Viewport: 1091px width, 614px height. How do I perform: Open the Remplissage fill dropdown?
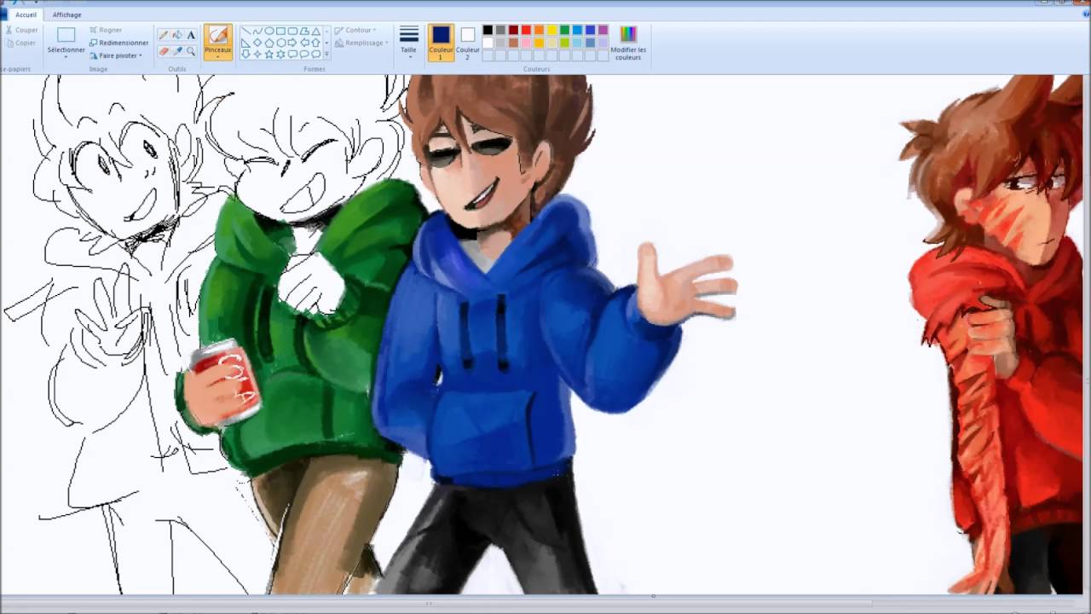(361, 43)
